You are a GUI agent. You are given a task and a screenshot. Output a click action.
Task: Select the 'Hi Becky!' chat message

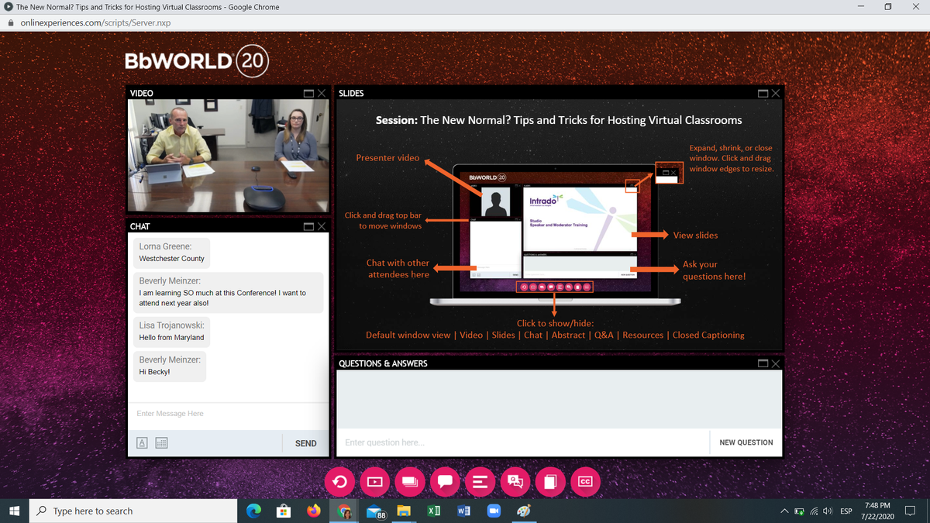pyautogui.click(x=154, y=372)
